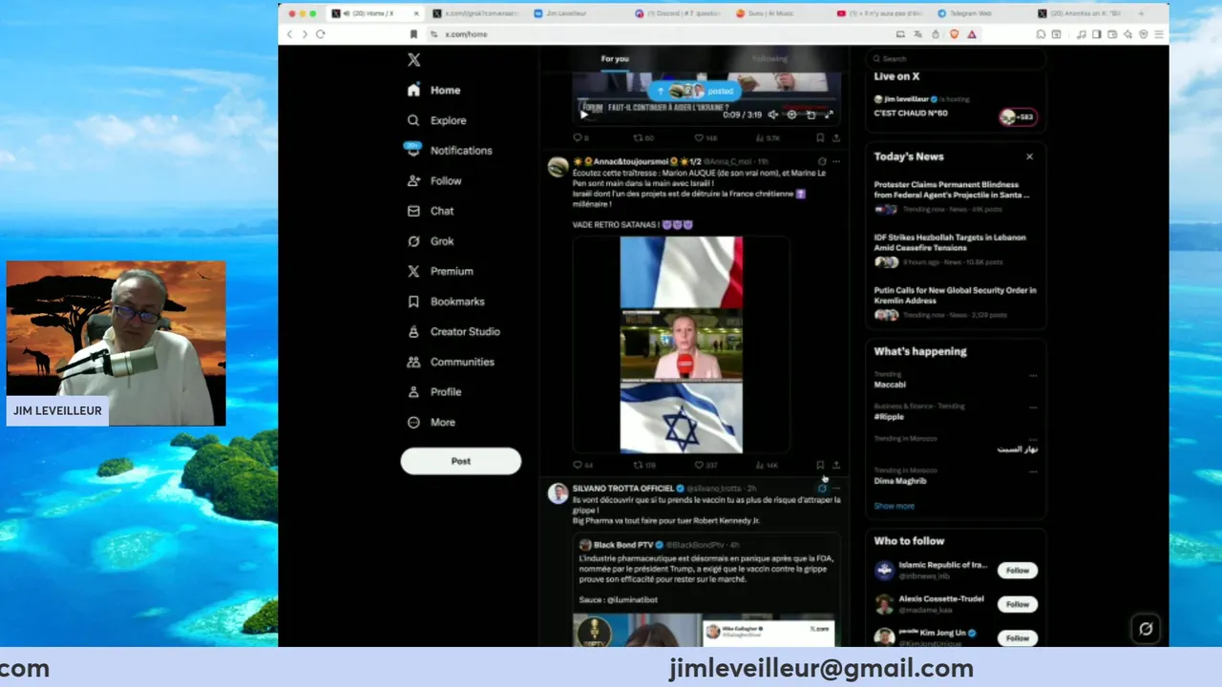Open floating Grok button at bottom right
This screenshot has width=1222, height=687.
pyautogui.click(x=1146, y=629)
